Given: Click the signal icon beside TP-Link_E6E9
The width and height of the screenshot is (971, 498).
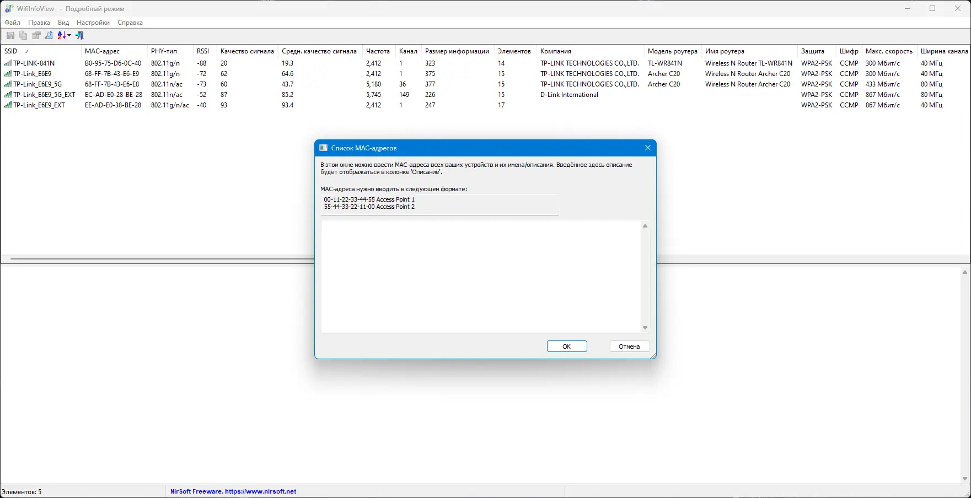Looking at the screenshot, I should tap(8, 74).
